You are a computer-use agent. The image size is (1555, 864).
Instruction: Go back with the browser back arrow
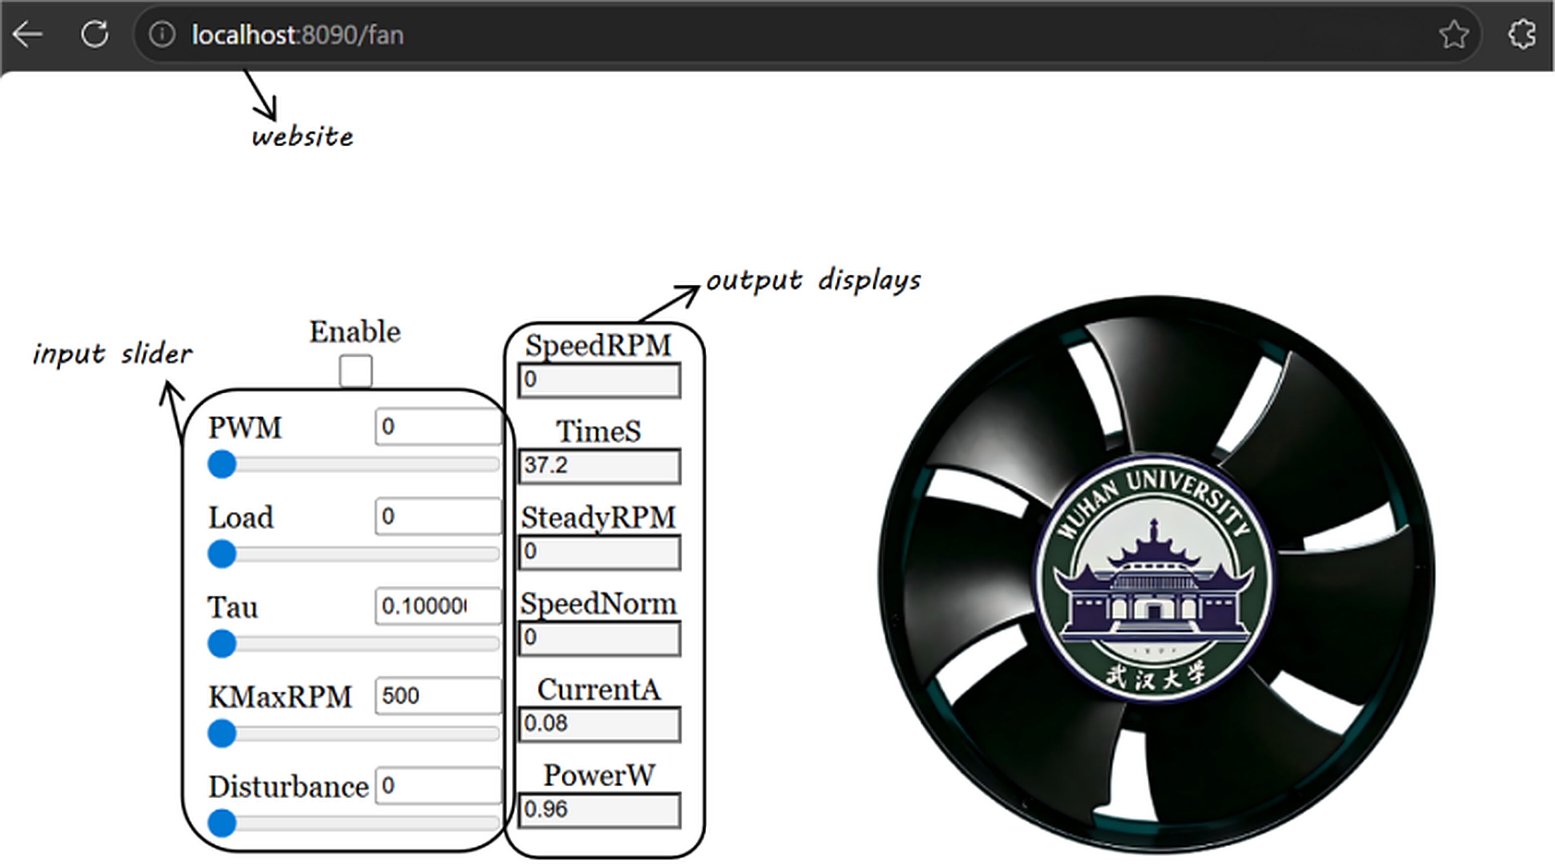27,34
